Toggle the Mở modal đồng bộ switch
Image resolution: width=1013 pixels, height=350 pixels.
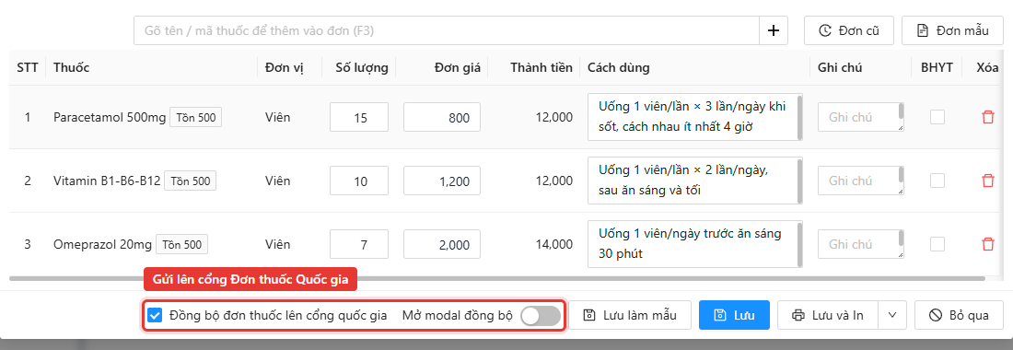tap(541, 316)
